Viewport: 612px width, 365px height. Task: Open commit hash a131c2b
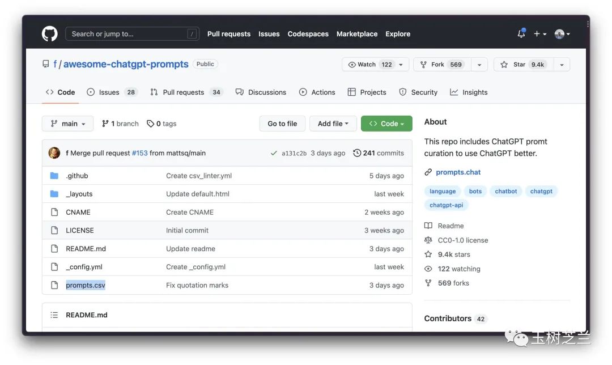(x=294, y=154)
